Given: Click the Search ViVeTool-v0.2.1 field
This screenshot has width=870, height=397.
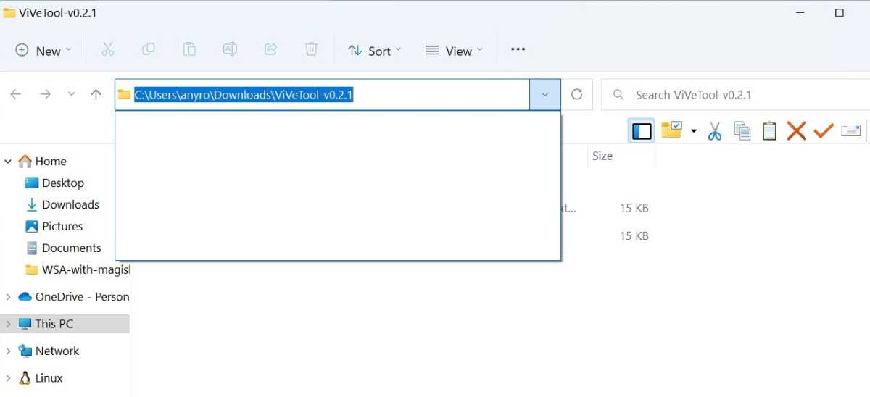Looking at the screenshot, I should [735, 95].
